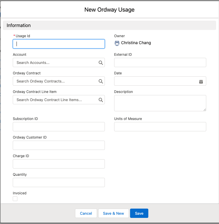Click the Charge ID input field
The image size is (219, 224).
(59, 164)
